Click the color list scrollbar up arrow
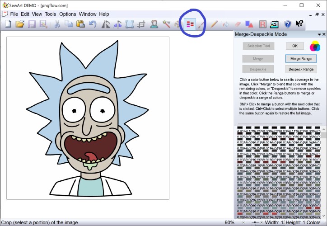The width and height of the screenshot is (327, 226). tap(323, 130)
